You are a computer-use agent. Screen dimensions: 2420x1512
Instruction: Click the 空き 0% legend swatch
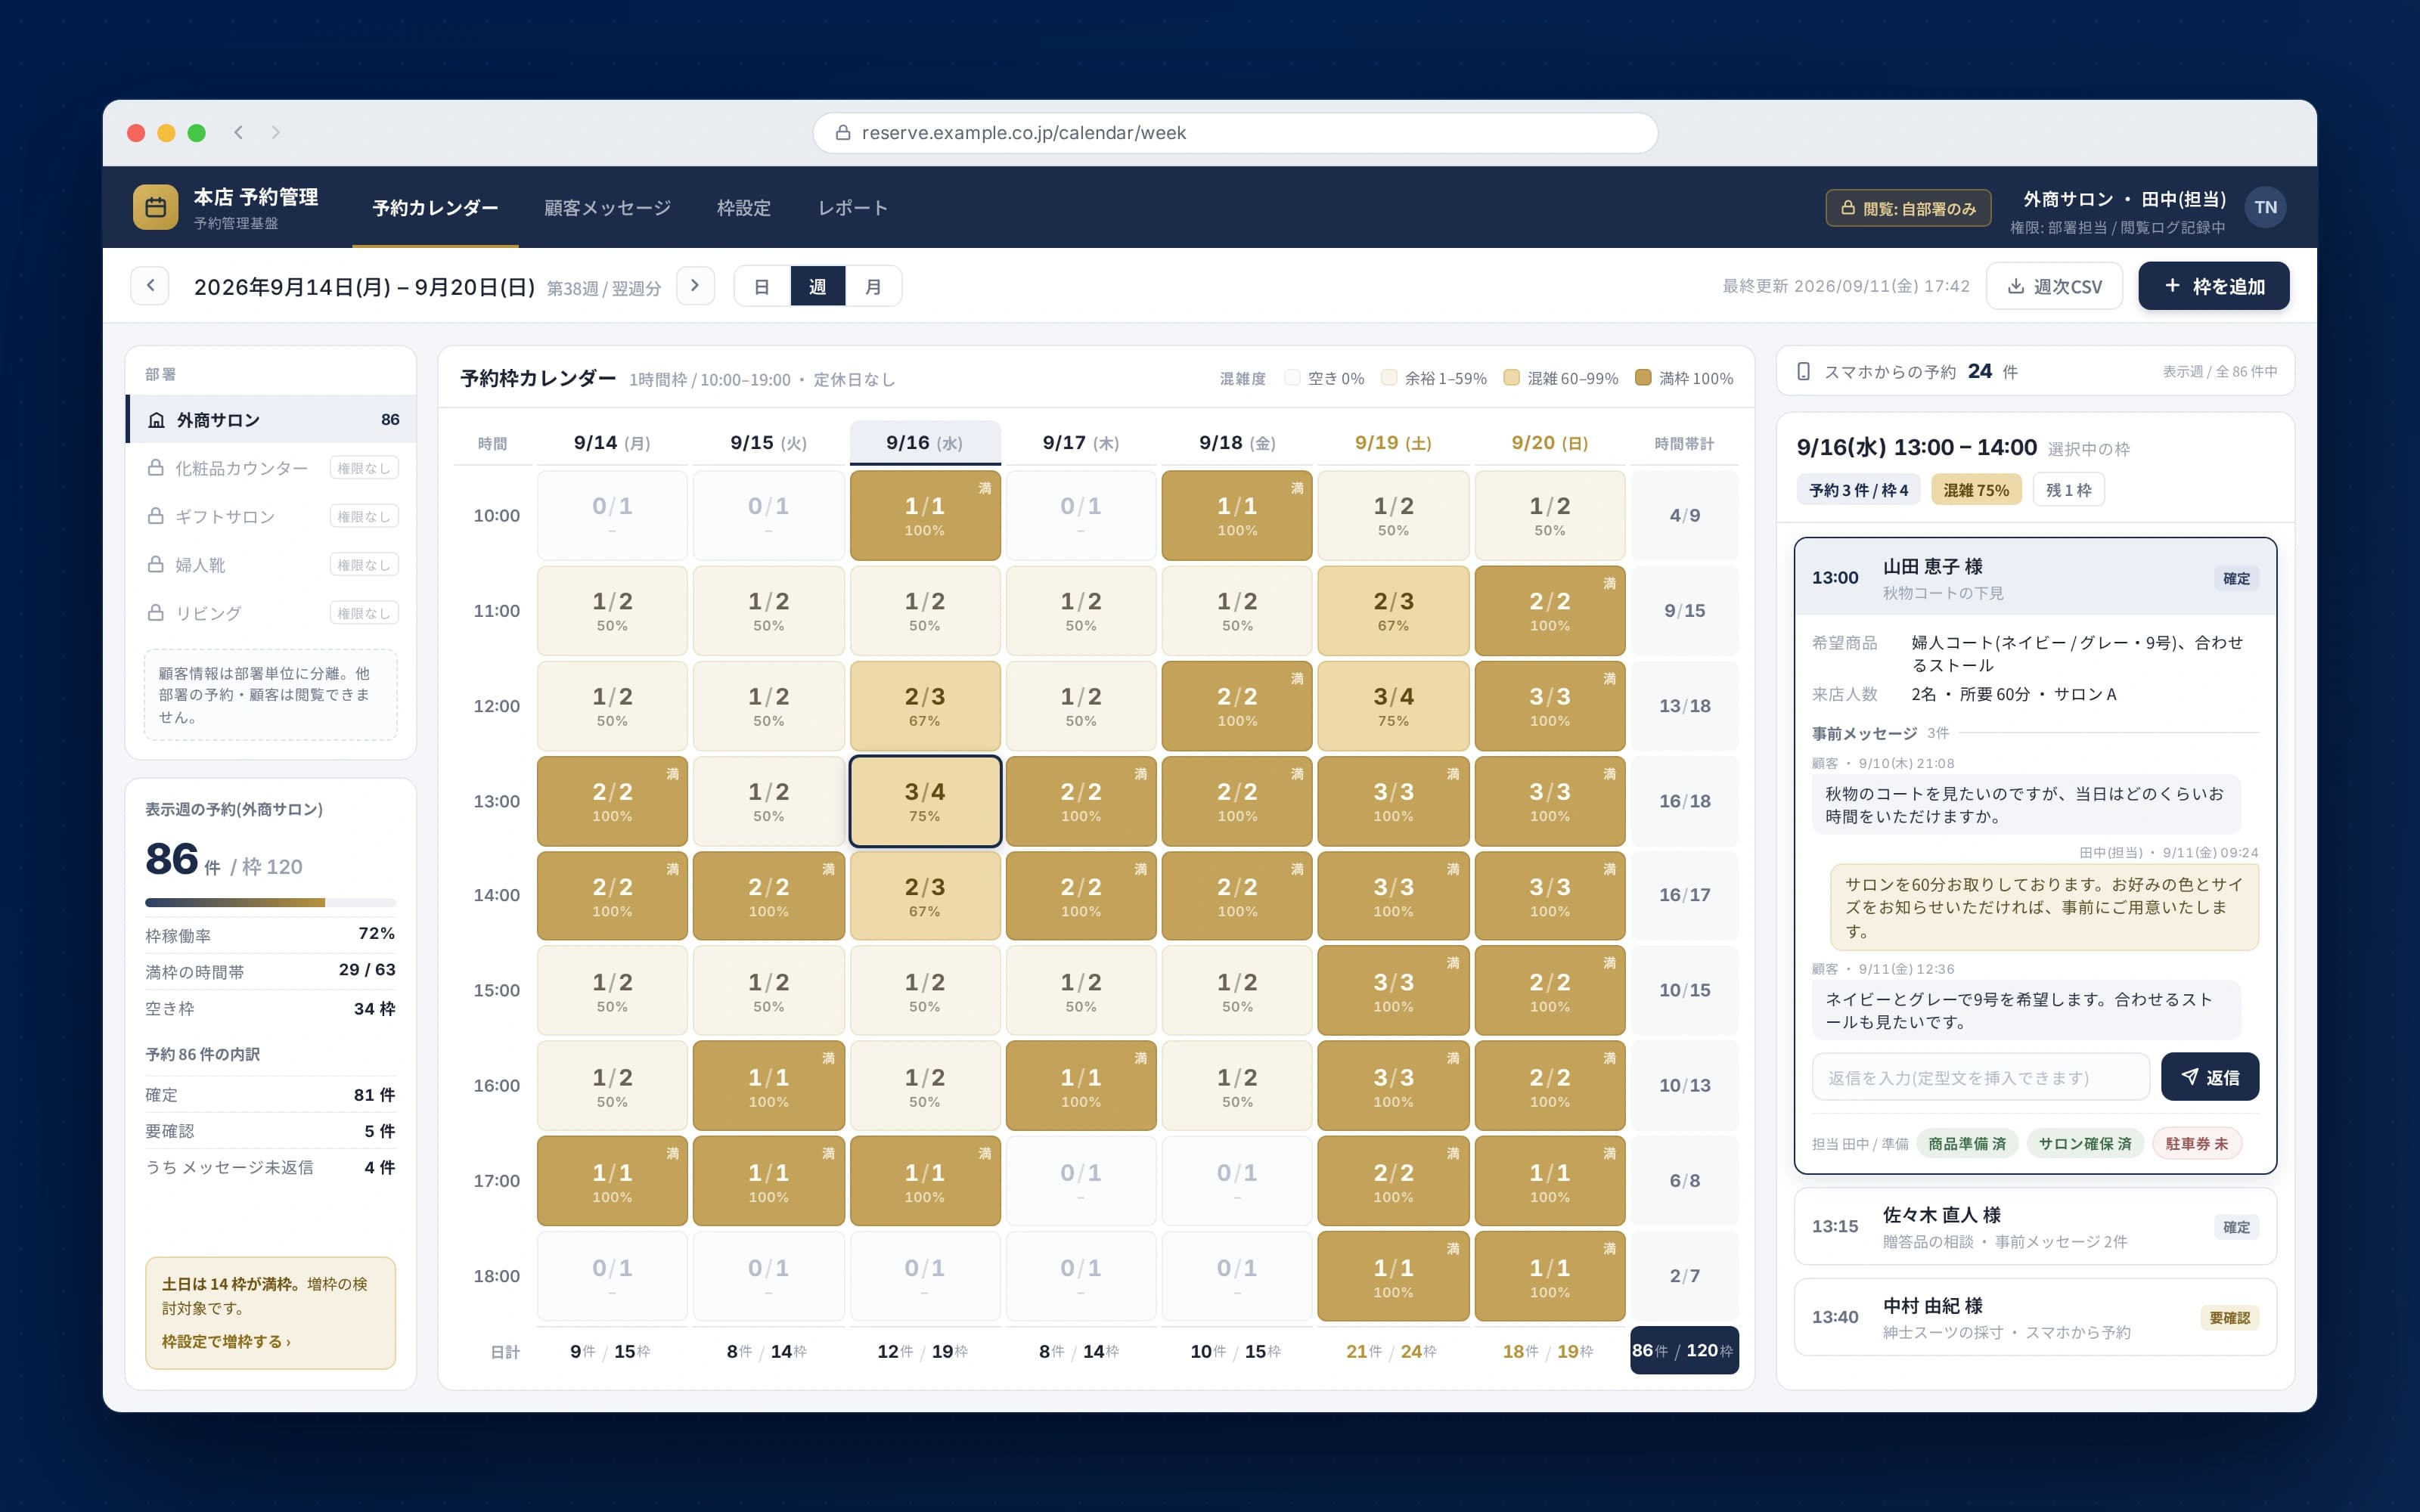point(1292,378)
